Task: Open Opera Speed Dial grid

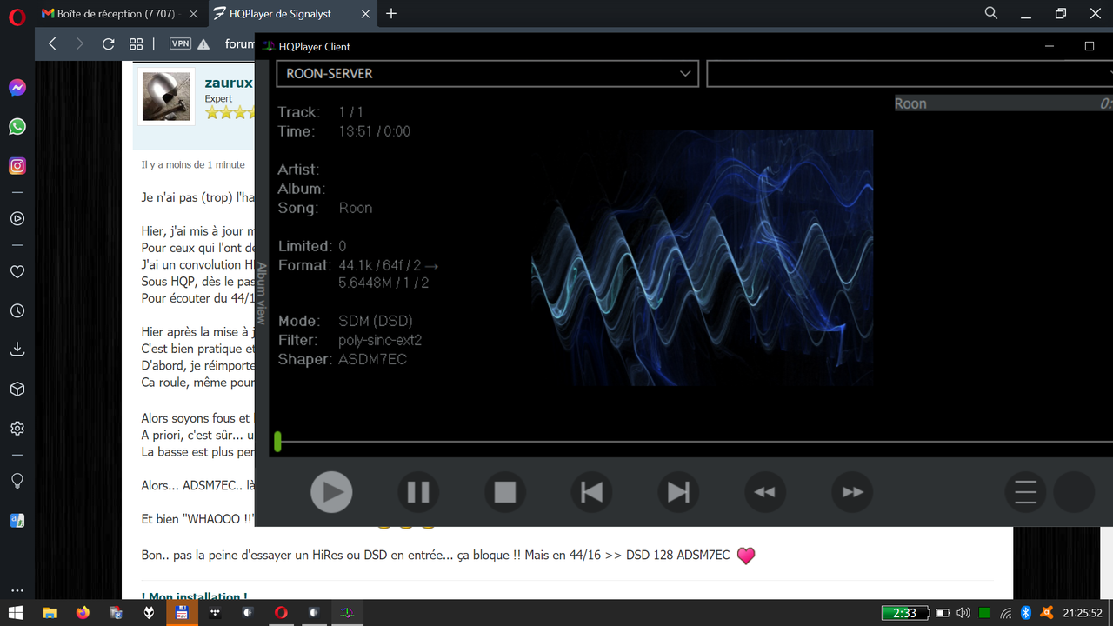Action: [136, 43]
